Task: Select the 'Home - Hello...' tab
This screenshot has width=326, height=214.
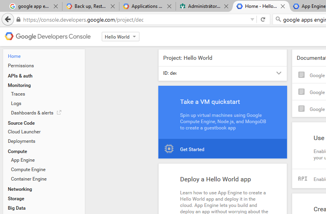Action: (261, 6)
